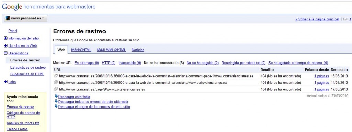Open help link Análisis de robots.txt
This screenshot has width=352, height=132.
(23, 123)
